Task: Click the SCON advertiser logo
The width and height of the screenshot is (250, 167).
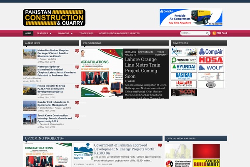Action: pyautogui.click(x=184, y=92)
